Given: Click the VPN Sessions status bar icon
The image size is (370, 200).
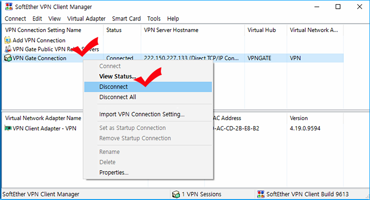Looking at the screenshot, I should click(x=176, y=194).
